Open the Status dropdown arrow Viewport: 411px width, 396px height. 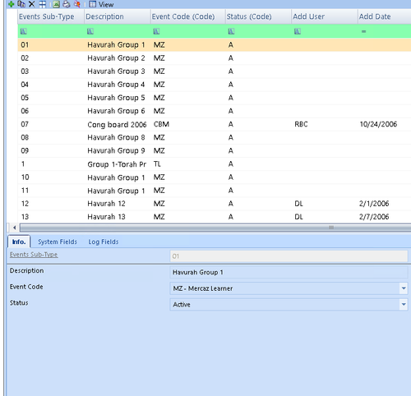[404, 305]
